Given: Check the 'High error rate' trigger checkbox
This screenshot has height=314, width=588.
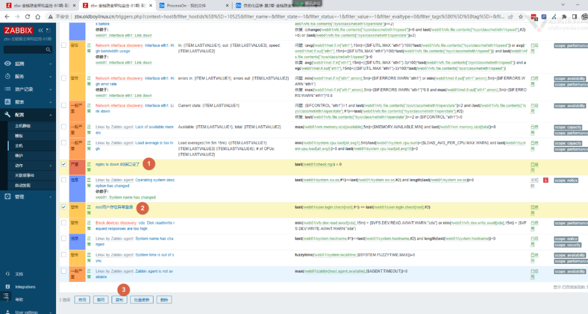Looking at the screenshot, I should tap(64, 78).
